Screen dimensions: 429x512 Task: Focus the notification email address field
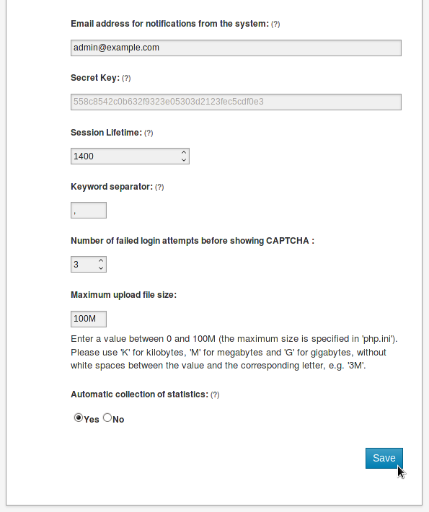[x=236, y=48]
